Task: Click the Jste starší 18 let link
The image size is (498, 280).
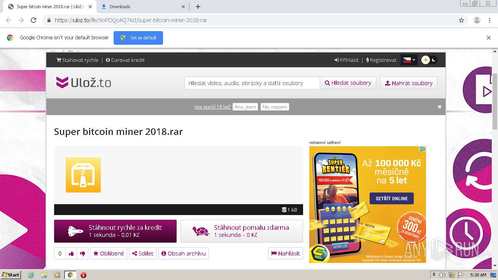Action: [212, 107]
